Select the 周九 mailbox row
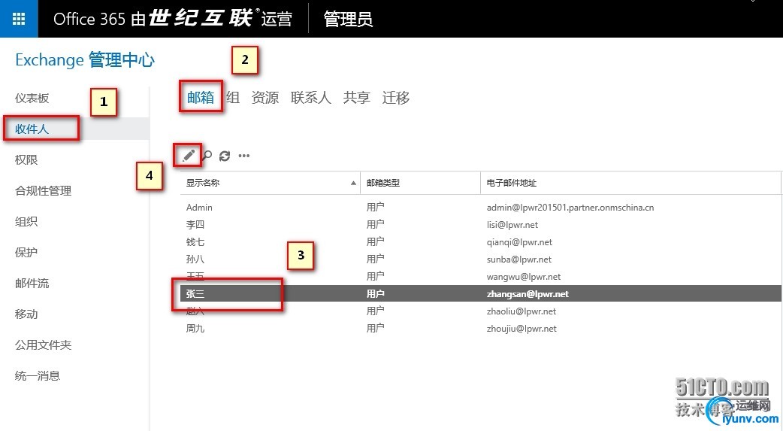 tap(481, 329)
